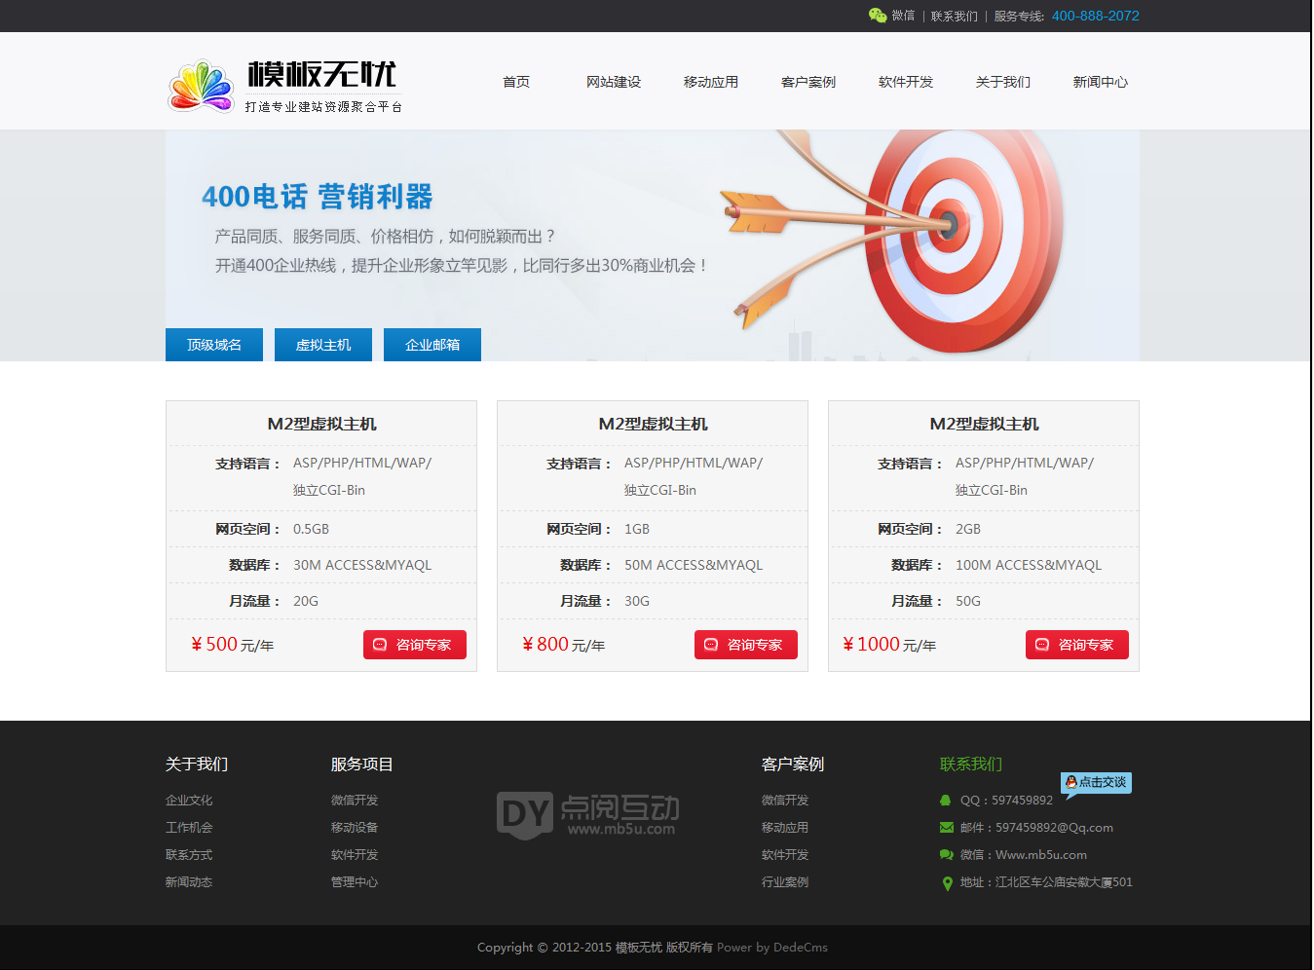
Task: Select the 虚拟主机 tab
Action: 323,345
